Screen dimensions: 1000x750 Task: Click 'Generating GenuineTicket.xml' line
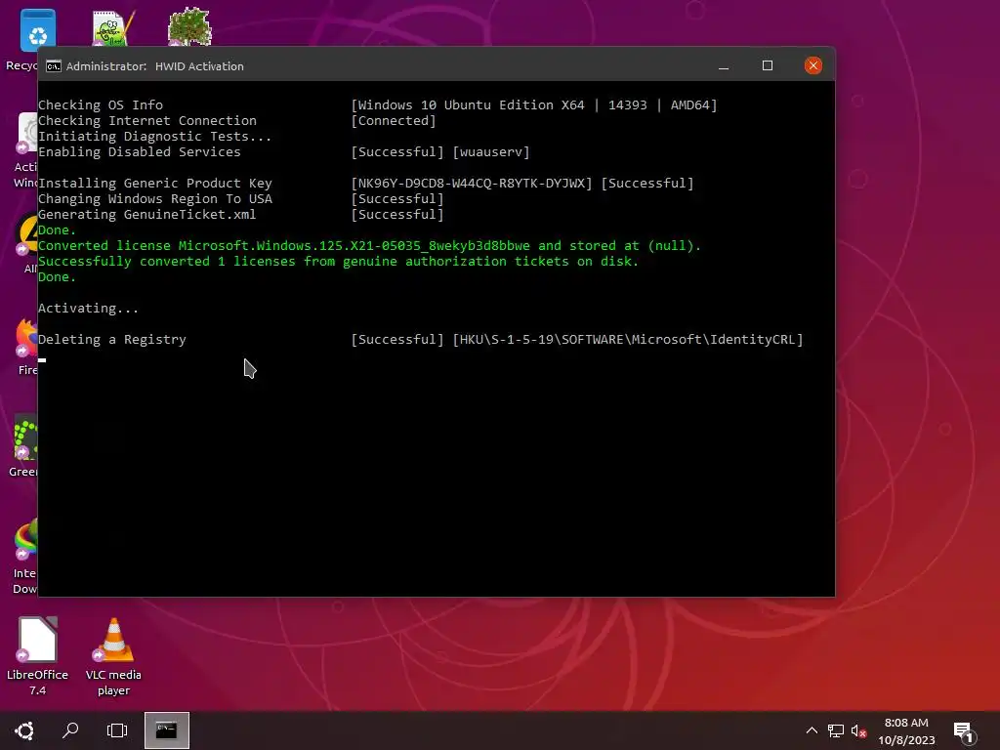[146, 215]
